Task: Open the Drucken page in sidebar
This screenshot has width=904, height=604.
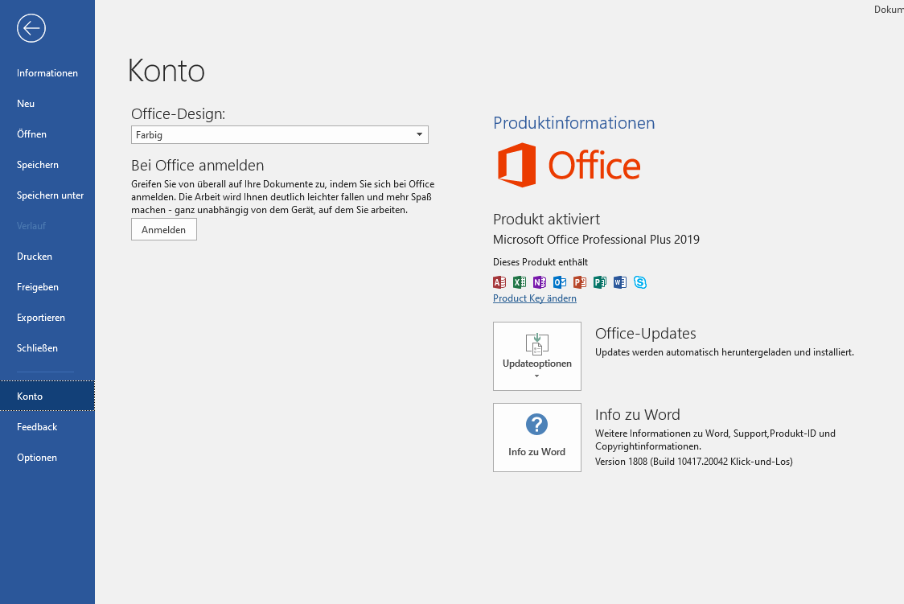Action: [35, 257]
